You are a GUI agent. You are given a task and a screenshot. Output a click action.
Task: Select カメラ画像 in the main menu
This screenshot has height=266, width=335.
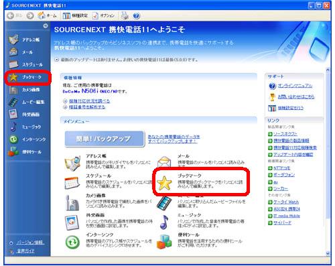point(96,196)
